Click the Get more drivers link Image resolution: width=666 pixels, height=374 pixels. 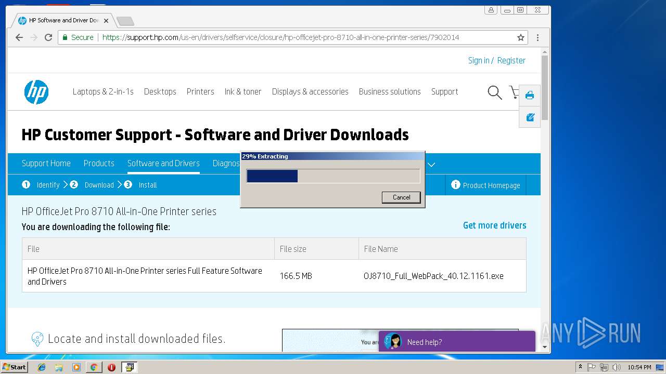coord(495,225)
